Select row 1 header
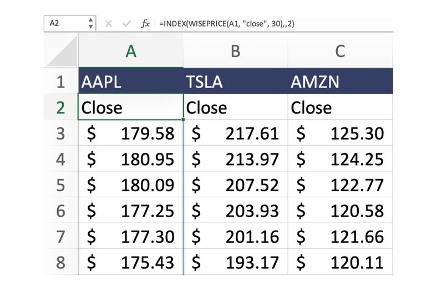437x287 pixels. [61, 83]
